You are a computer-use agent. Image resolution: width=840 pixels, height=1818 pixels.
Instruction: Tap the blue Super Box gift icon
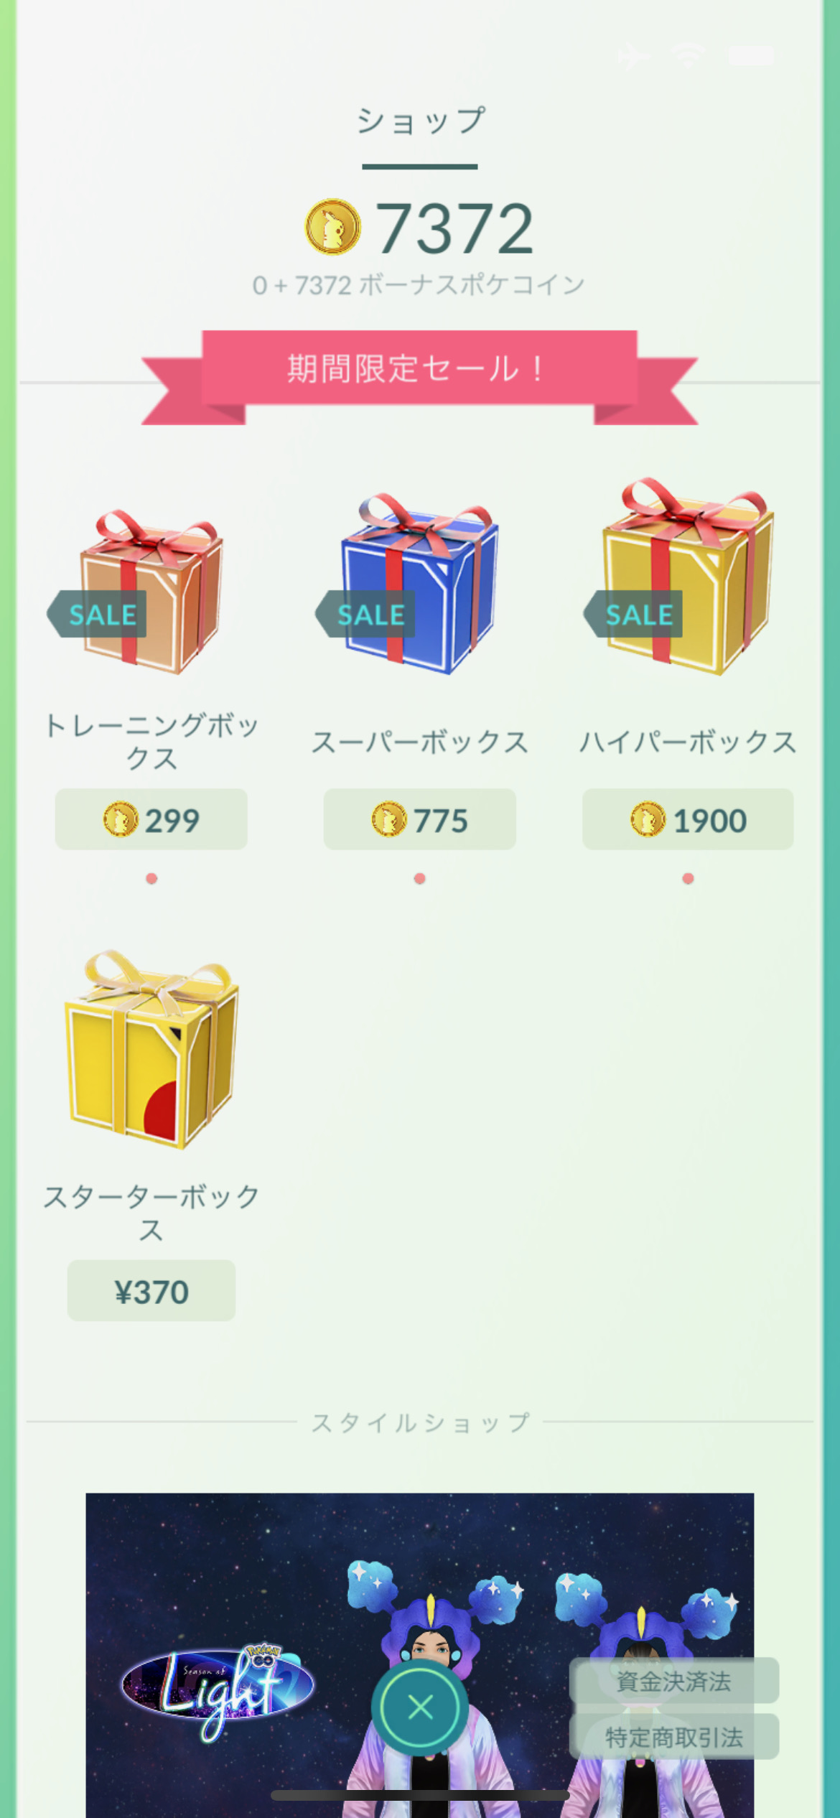419,583
